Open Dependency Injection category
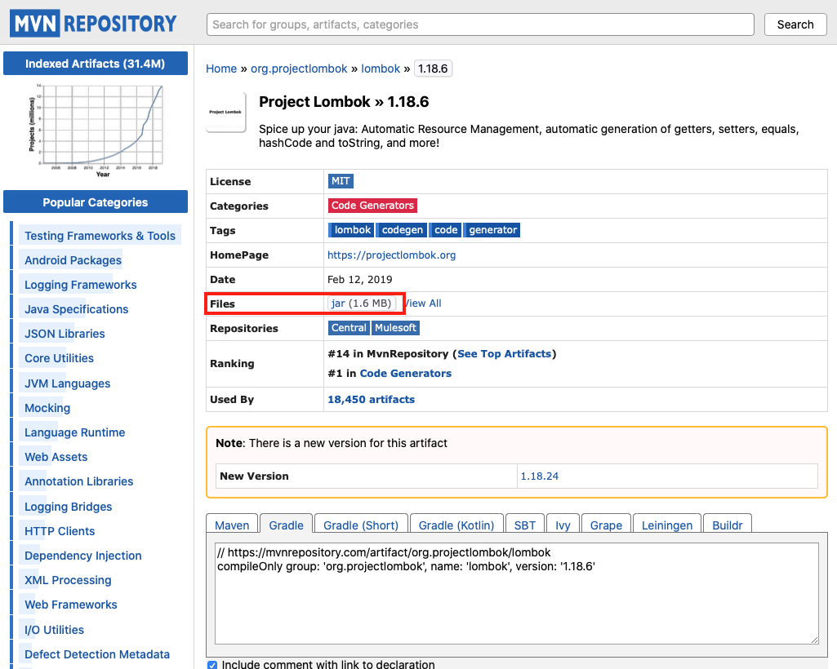The width and height of the screenshot is (837, 669). click(x=83, y=556)
